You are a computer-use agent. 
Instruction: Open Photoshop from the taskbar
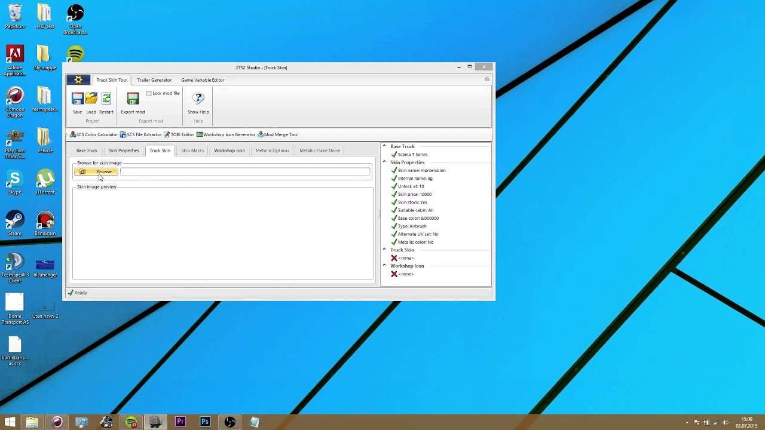coord(205,422)
